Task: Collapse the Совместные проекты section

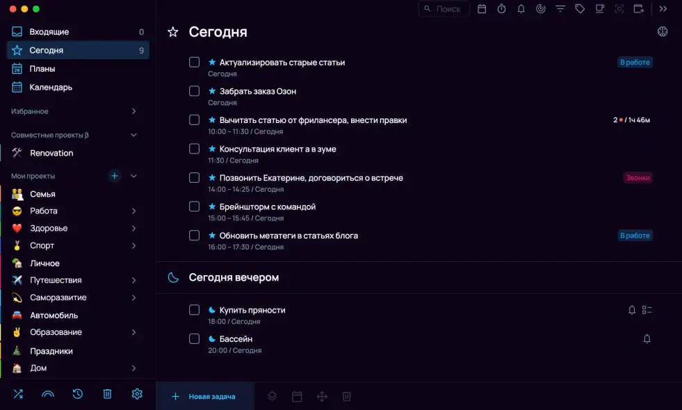Action: pos(133,136)
